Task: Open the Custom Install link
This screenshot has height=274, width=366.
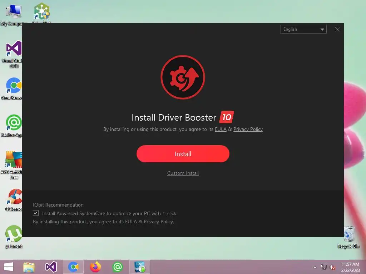Action: (x=183, y=173)
